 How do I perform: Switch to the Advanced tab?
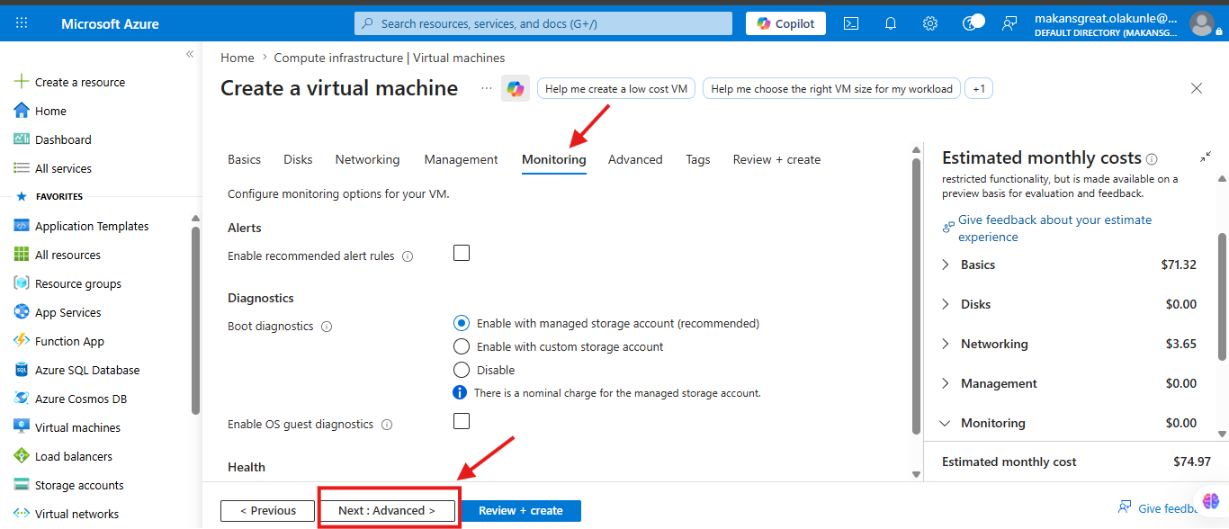point(635,159)
